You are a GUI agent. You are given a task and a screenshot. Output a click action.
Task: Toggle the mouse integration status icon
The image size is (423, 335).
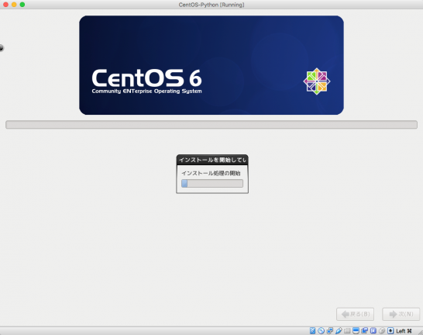click(x=382, y=330)
